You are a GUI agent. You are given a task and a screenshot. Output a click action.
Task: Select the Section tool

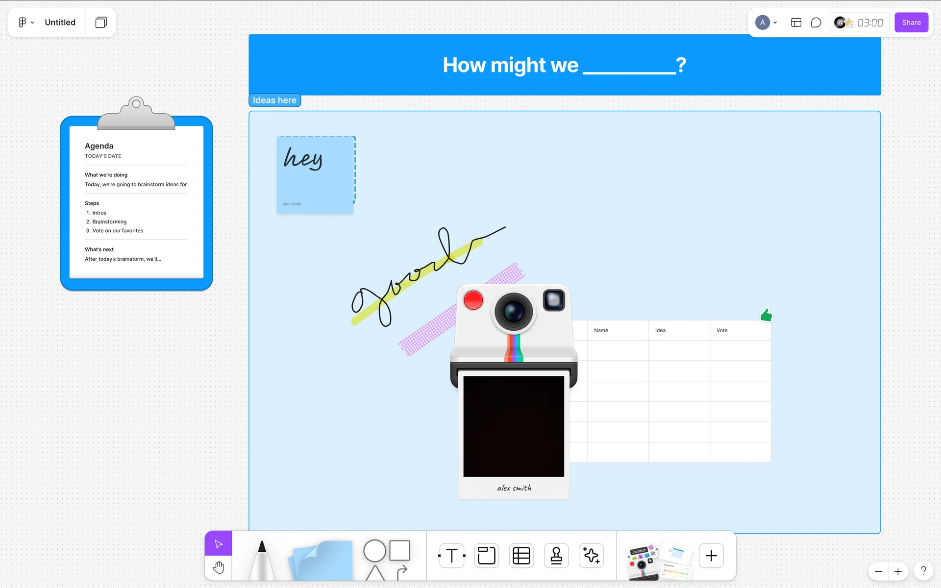point(486,556)
